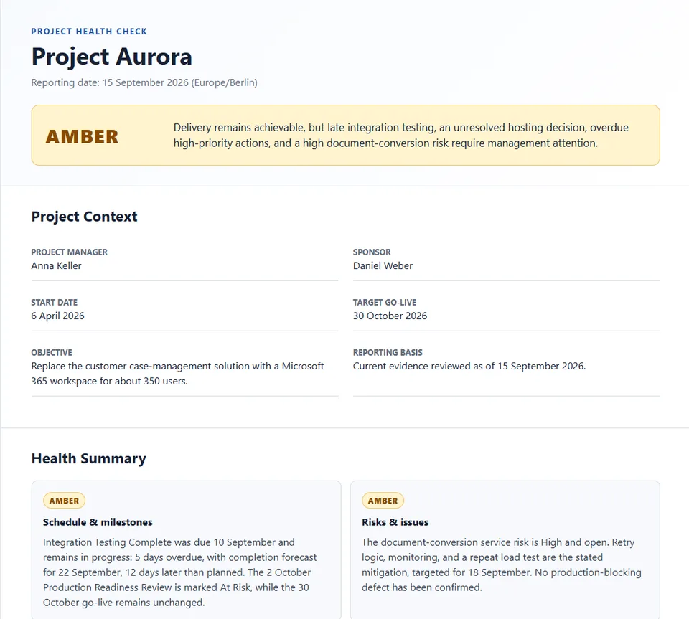The height and width of the screenshot is (619, 689).
Task: Click the 'PROJECT HEALTH CHECK' eyebrow label
Action: [89, 32]
